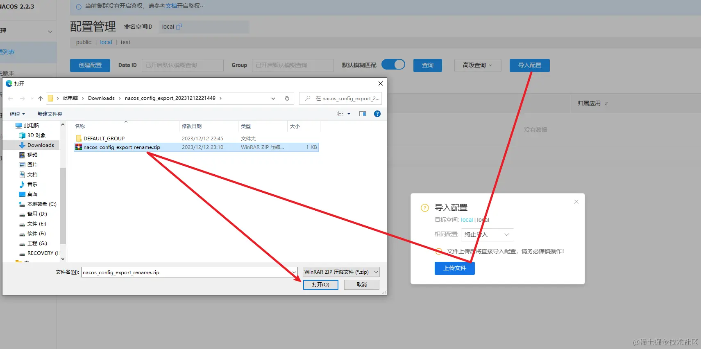Viewport: 701px width, 349px height.
Task: Expand the left sidebar menu chevron
Action: 50,32
